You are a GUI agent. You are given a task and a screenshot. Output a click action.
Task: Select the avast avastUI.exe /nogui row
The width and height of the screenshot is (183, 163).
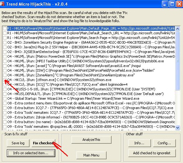(x=74, y=66)
